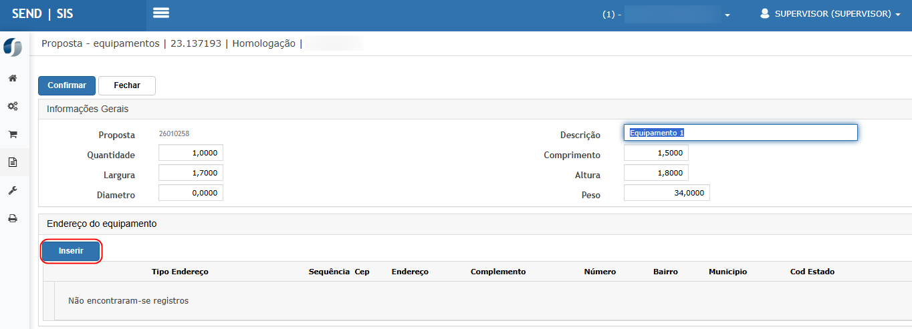The width and height of the screenshot is (912, 329).
Task: Click the Cep column header
Action: coord(362,272)
